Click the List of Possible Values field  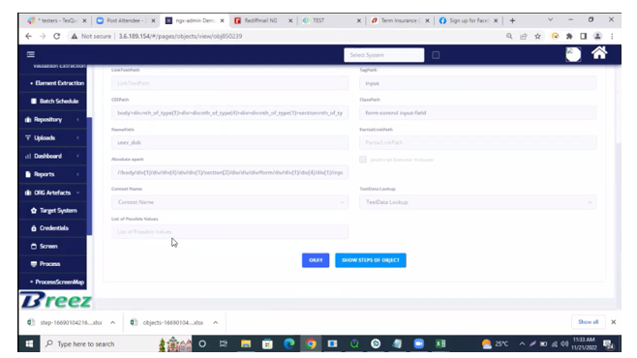[x=230, y=232]
